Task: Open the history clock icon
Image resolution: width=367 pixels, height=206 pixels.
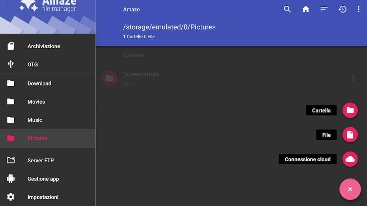Action: [343, 9]
